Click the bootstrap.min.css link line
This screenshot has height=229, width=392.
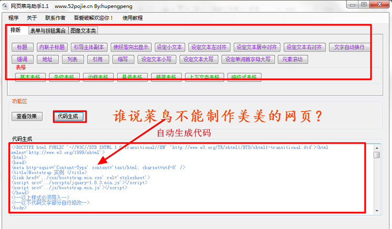pyautogui.click(x=80, y=178)
